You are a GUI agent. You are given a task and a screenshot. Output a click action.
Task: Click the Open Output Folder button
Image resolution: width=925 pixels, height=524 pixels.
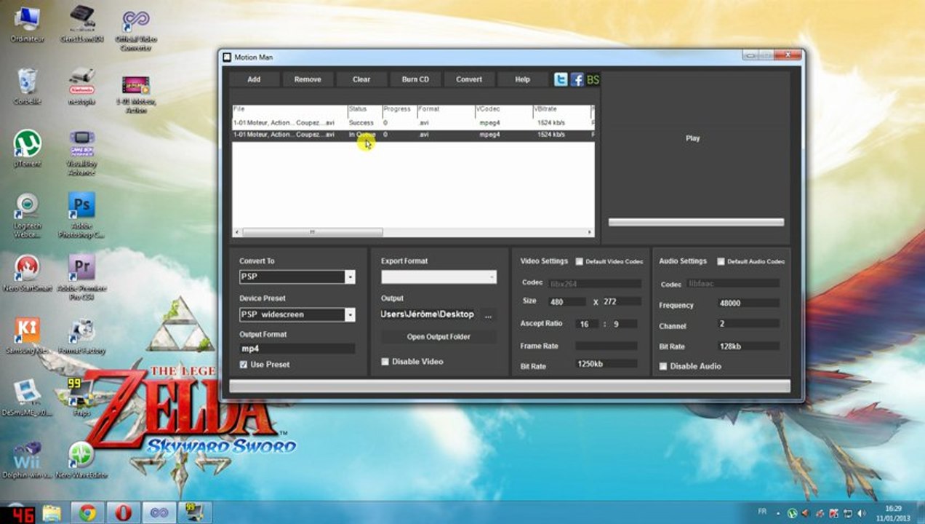coord(439,337)
